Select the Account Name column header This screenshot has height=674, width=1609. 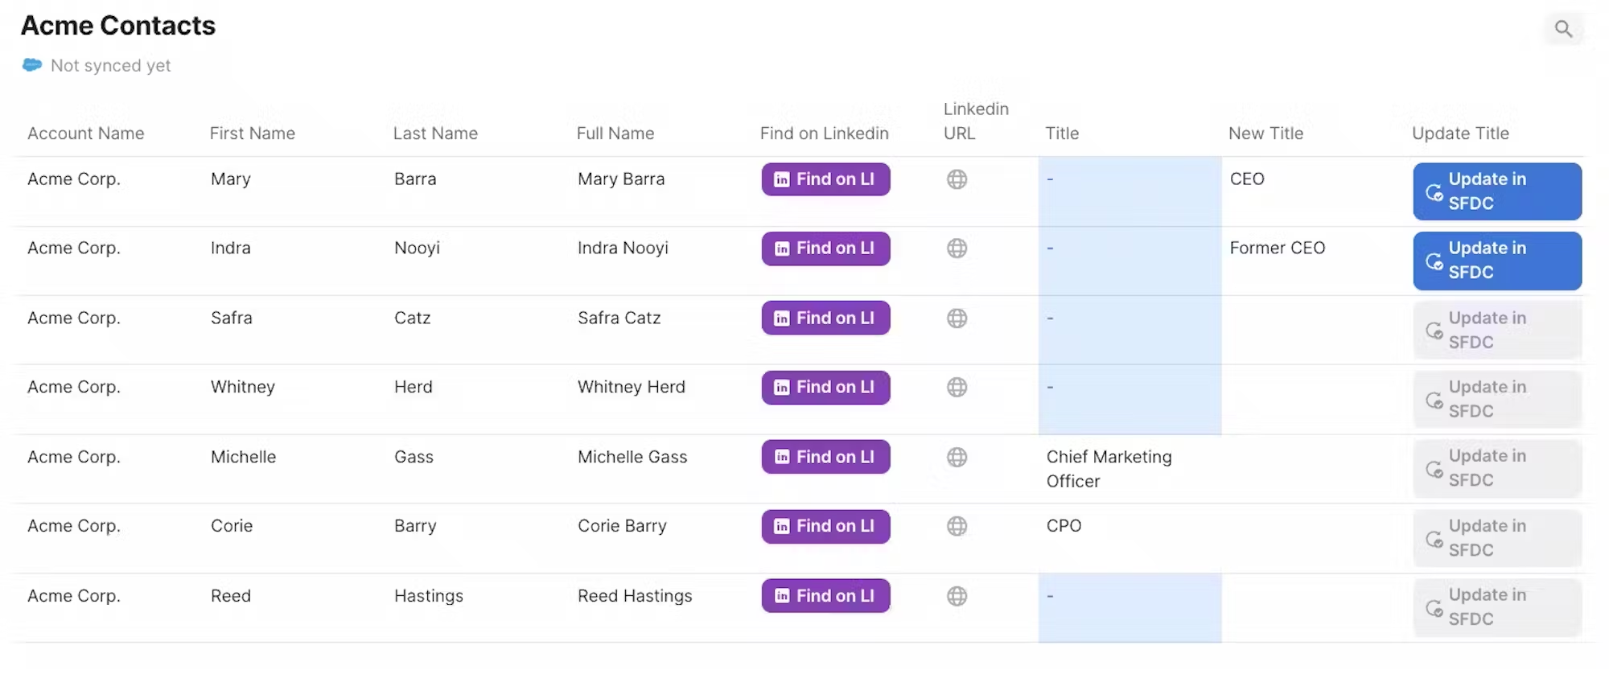pos(86,134)
